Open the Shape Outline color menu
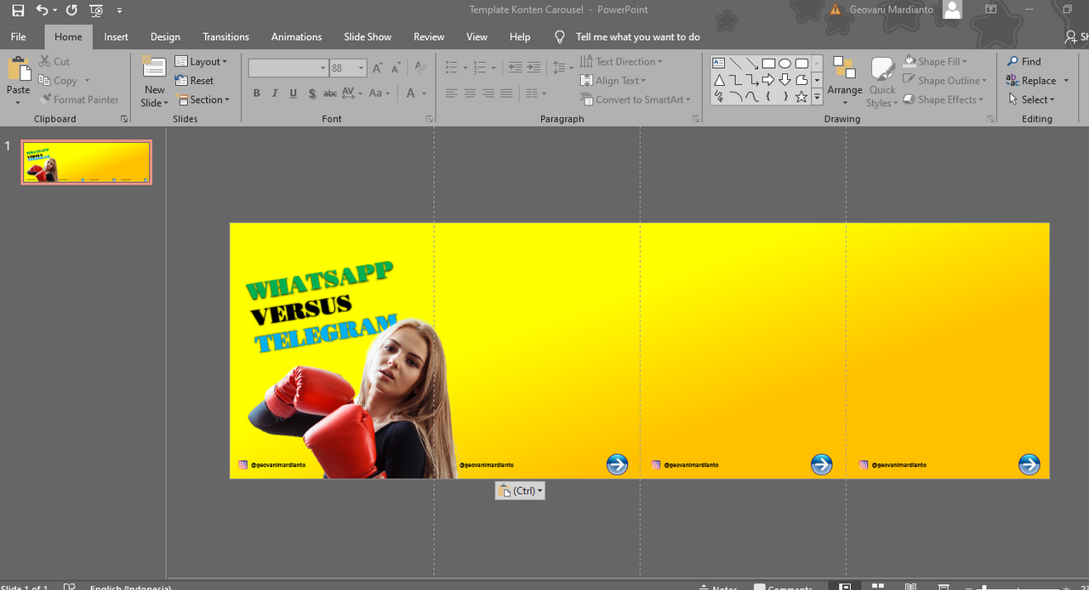The image size is (1089, 590). pyautogui.click(x=946, y=81)
